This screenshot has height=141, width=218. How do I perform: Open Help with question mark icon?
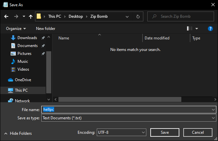210,29
